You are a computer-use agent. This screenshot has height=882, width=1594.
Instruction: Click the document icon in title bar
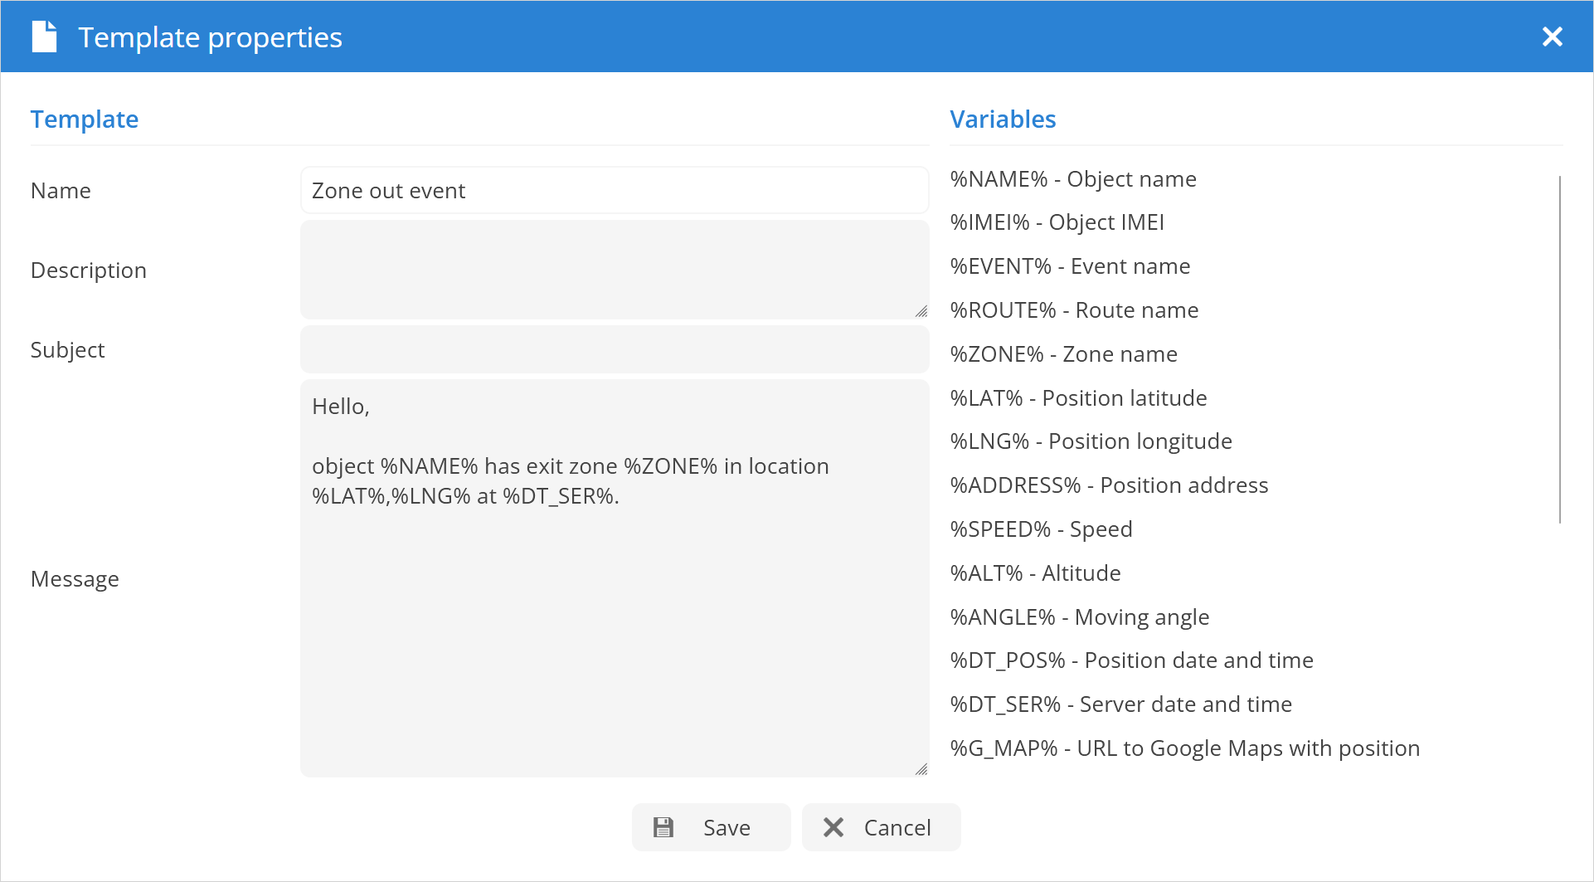coord(44,37)
